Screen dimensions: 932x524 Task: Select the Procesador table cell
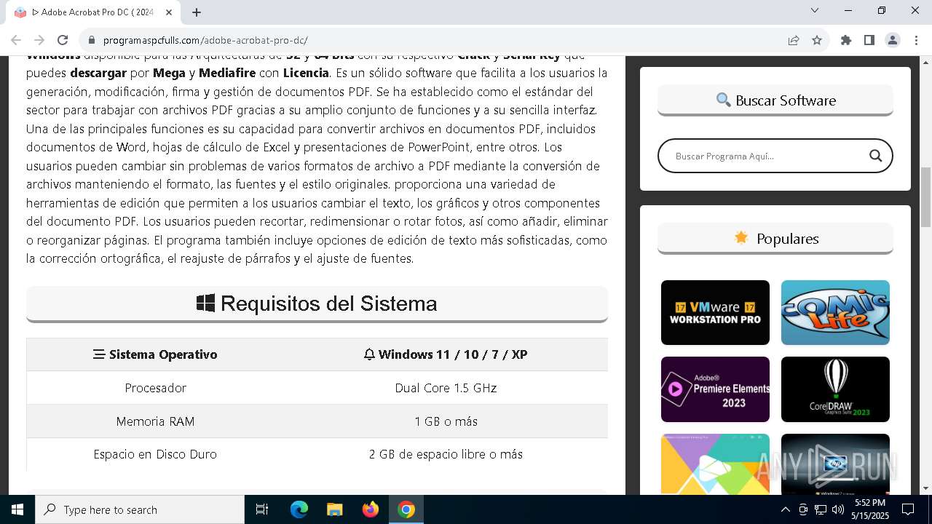155,388
